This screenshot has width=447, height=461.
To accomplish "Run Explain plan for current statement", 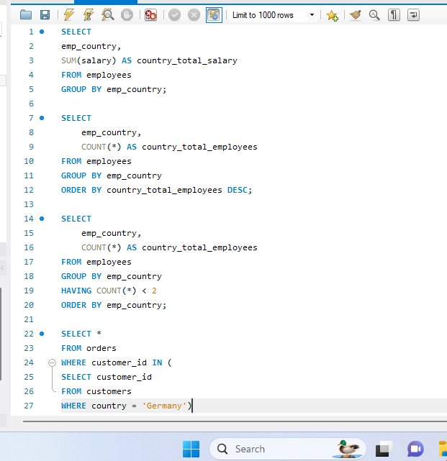I will pos(107,14).
